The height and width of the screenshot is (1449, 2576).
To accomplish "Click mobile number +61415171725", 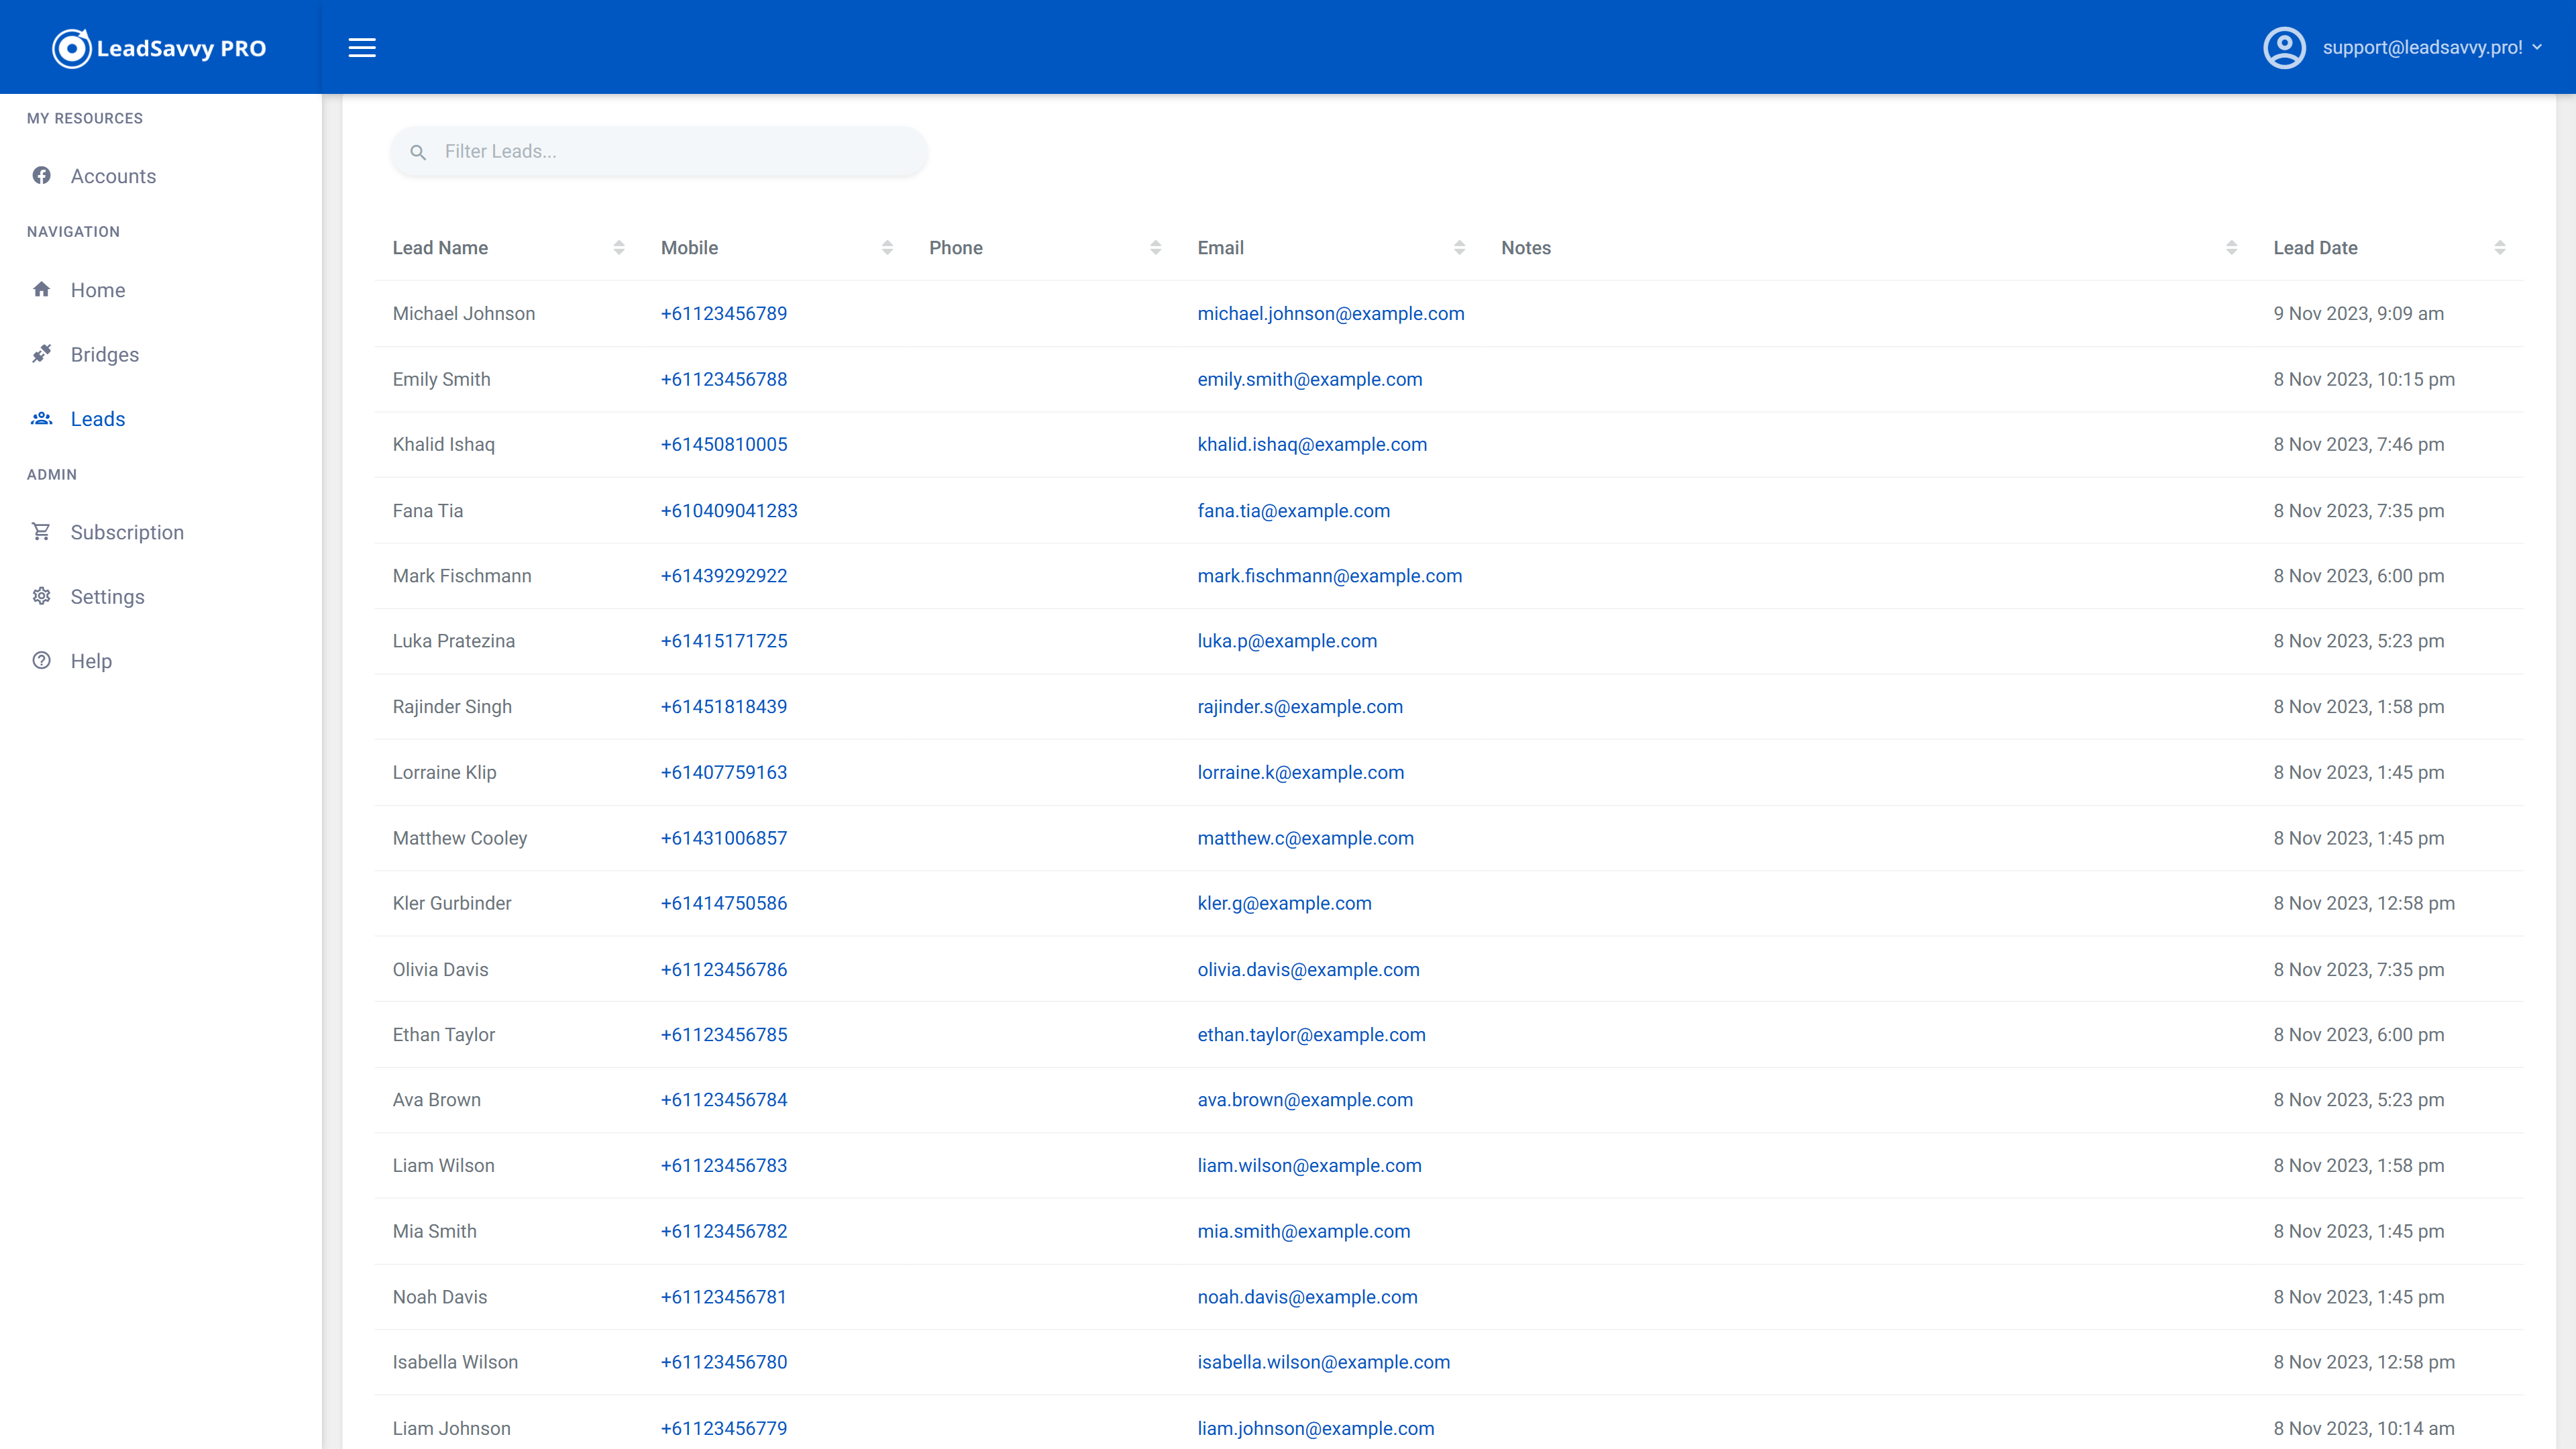I will (x=724, y=641).
